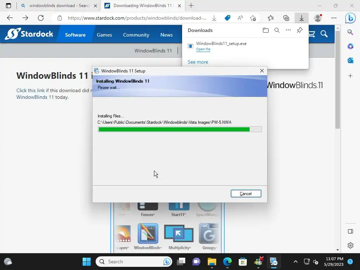Open Edge sidebar search icon

point(350,32)
